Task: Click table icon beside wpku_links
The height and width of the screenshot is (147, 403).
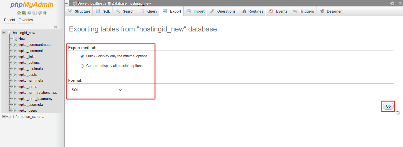Action: pyautogui.click(x=15, y=57)
